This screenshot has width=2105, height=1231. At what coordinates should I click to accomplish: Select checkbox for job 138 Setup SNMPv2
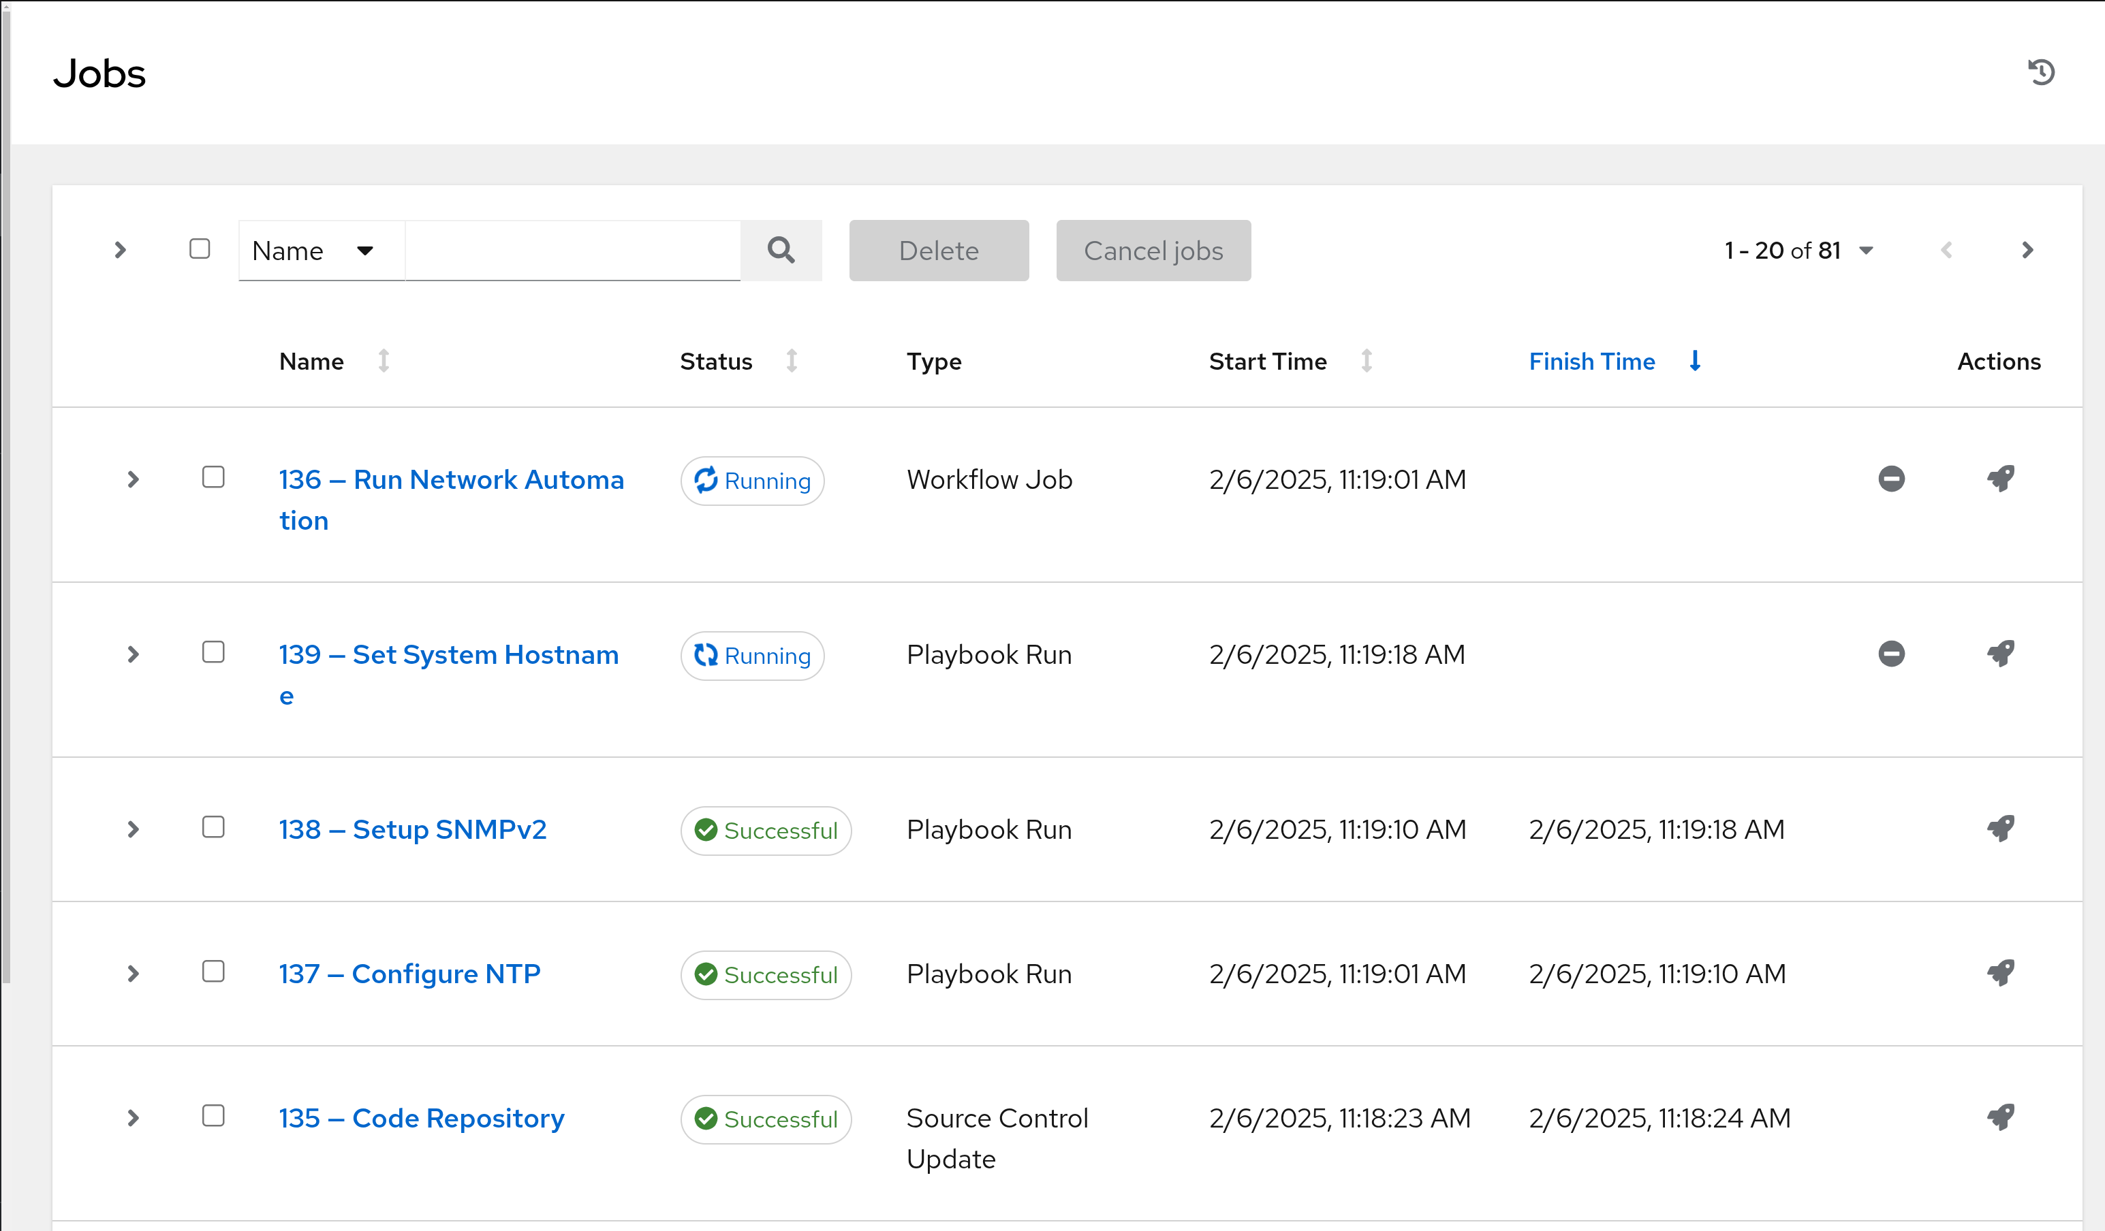click(214, 827)
